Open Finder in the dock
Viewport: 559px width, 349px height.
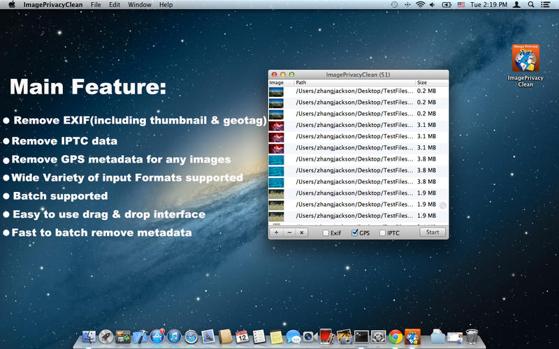point(89,337)
